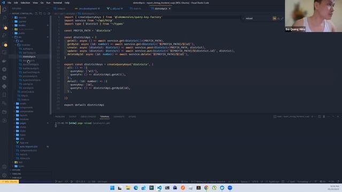Switch to the Vue file editor tab
The height and width of the screenshot is (192, 342).
click(x=115, y=9)
